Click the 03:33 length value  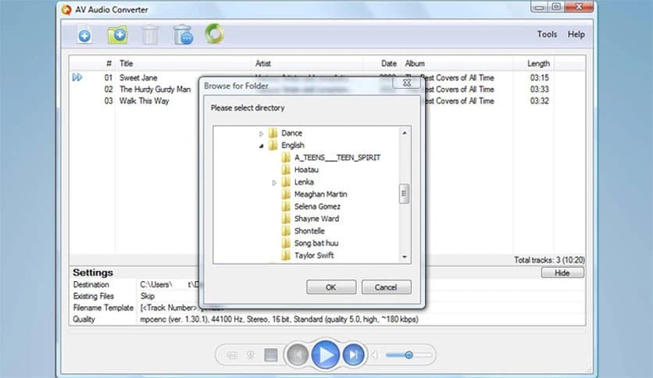pos(539,89)
